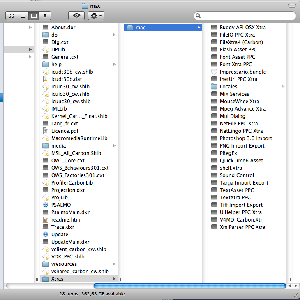Switch to Cover Flow view mode
This screenshot has height=300, width=300.
click(x=45, y=16)
